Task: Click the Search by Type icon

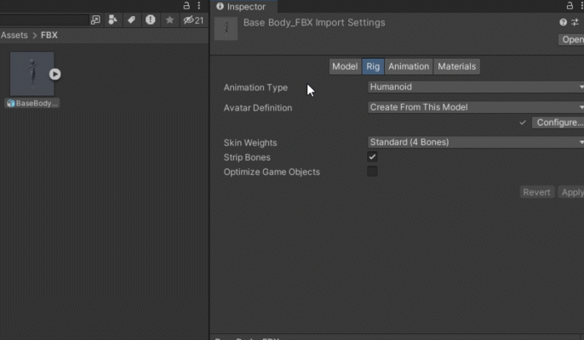Action: pyautogui.click(x=112, y=20)
